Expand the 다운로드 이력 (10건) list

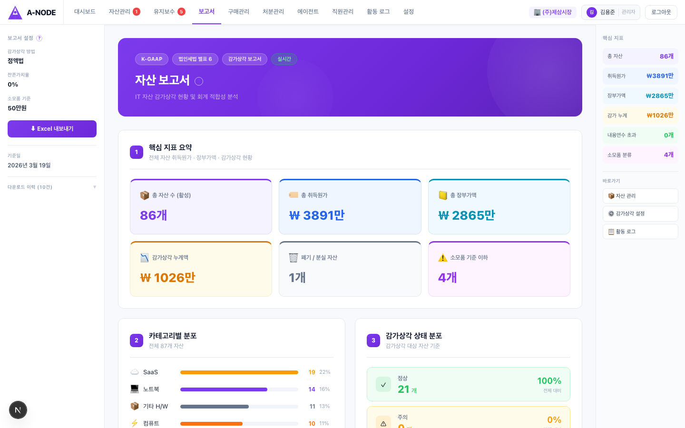click(x=52, y=187)
